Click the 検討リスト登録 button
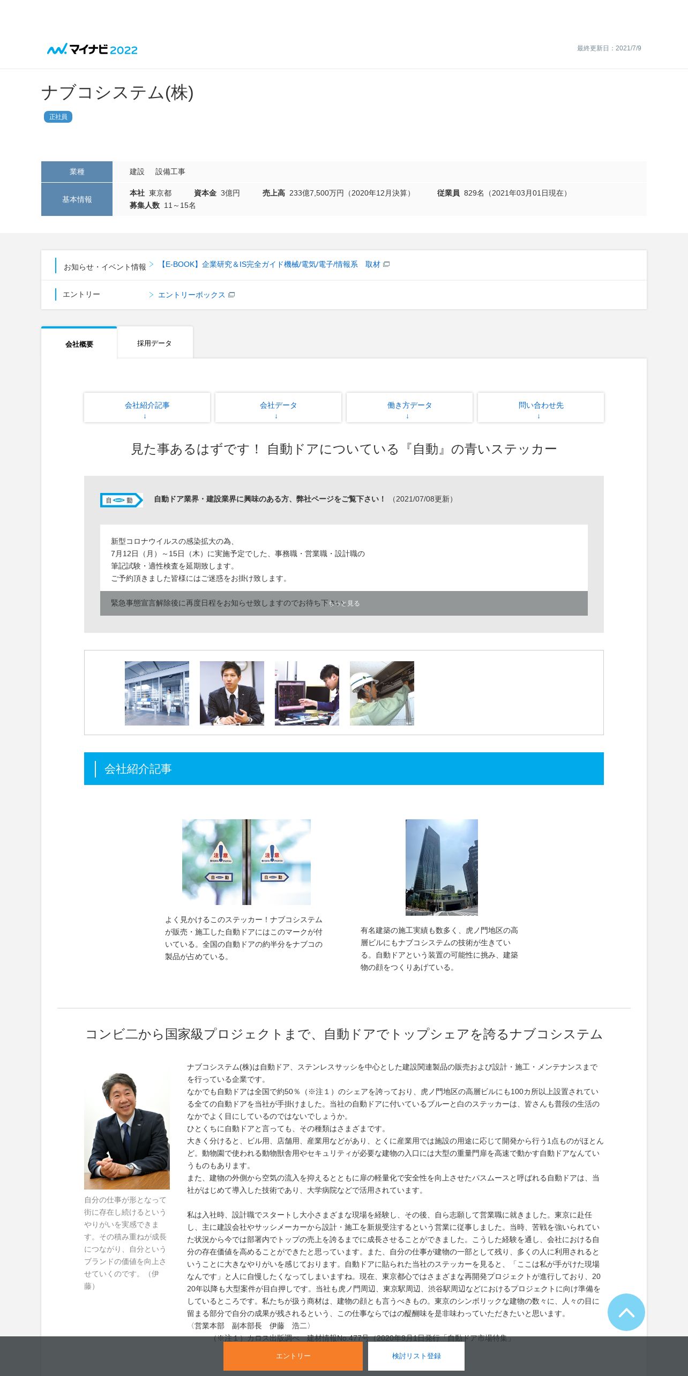The height and width of the screenshot is (1376, 688). (x=416, y=1356)
